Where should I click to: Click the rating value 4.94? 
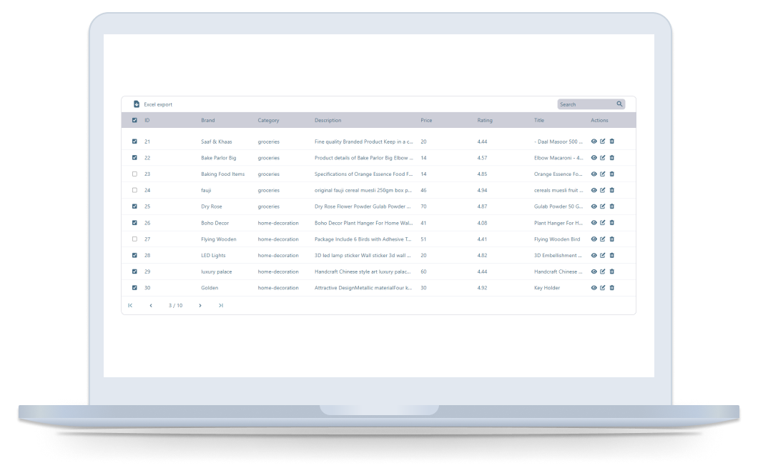click(x=482, y=190)
